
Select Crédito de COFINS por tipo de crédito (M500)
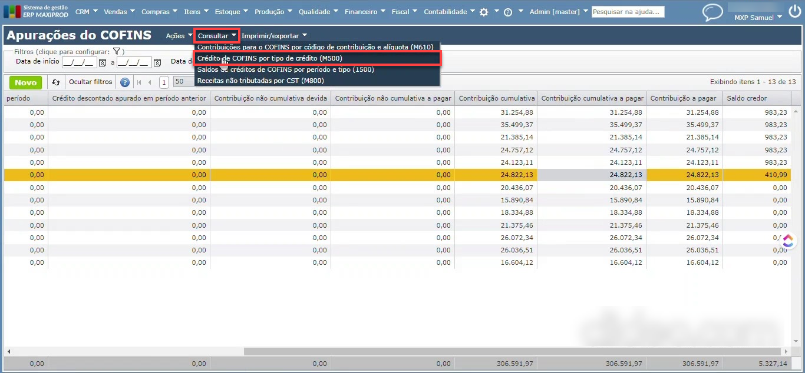(269, 58)
